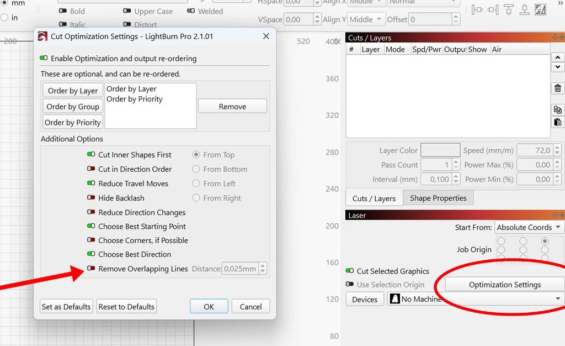This screenshot has height=346, width=565.
Task: Toggle Choose Best Starting Point
Action: (91, 226)
